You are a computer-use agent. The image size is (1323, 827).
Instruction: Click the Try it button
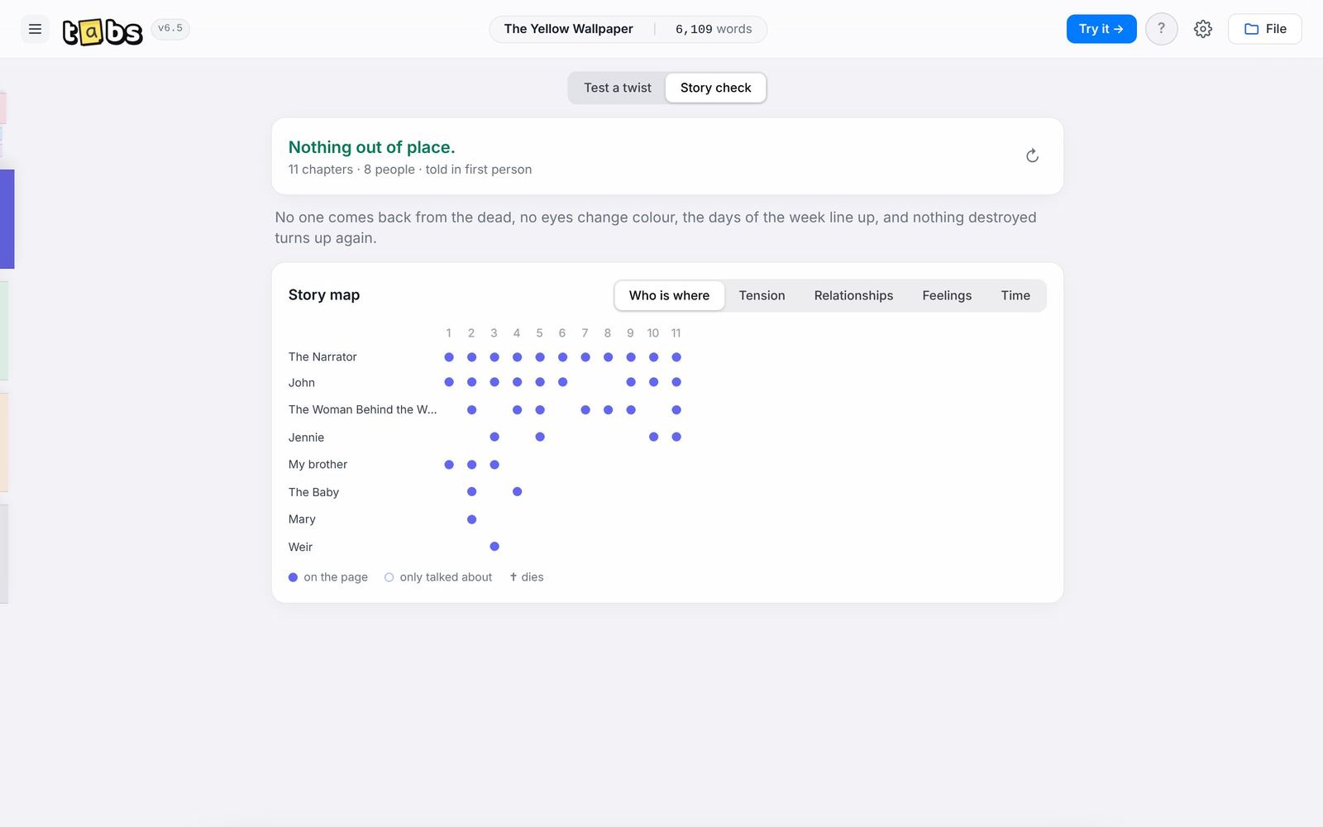coord(1101,29)
